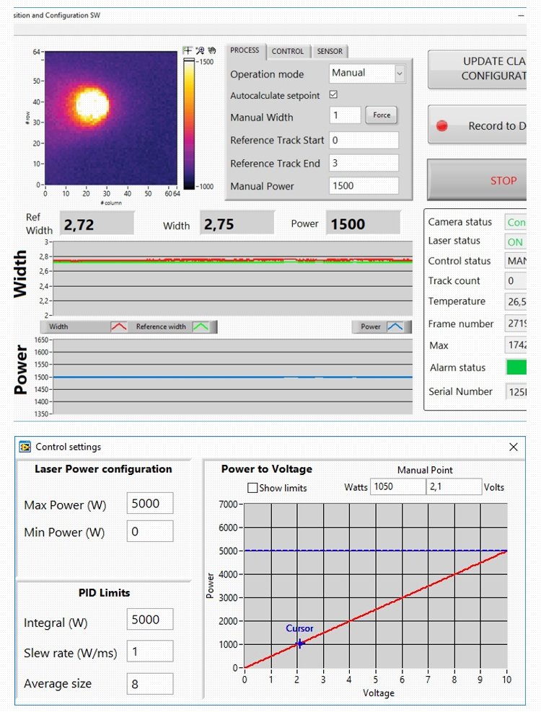
Task: Toggle the Autocalculate setpoint checkbox
Action: [x=333, y=95]
